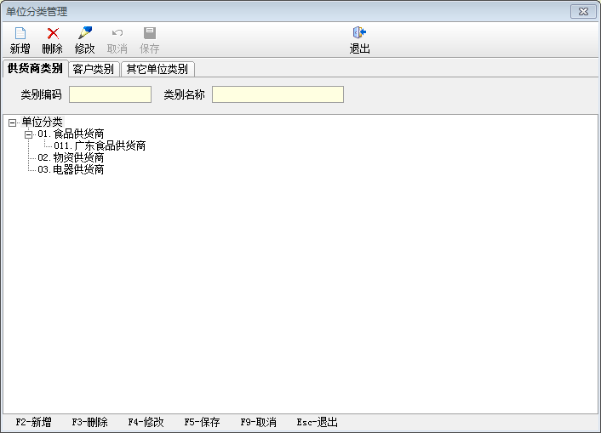Select 01.食品供货商 in the tree
Viewport: 601px width, 433px height.
click(x=71, y=134)
